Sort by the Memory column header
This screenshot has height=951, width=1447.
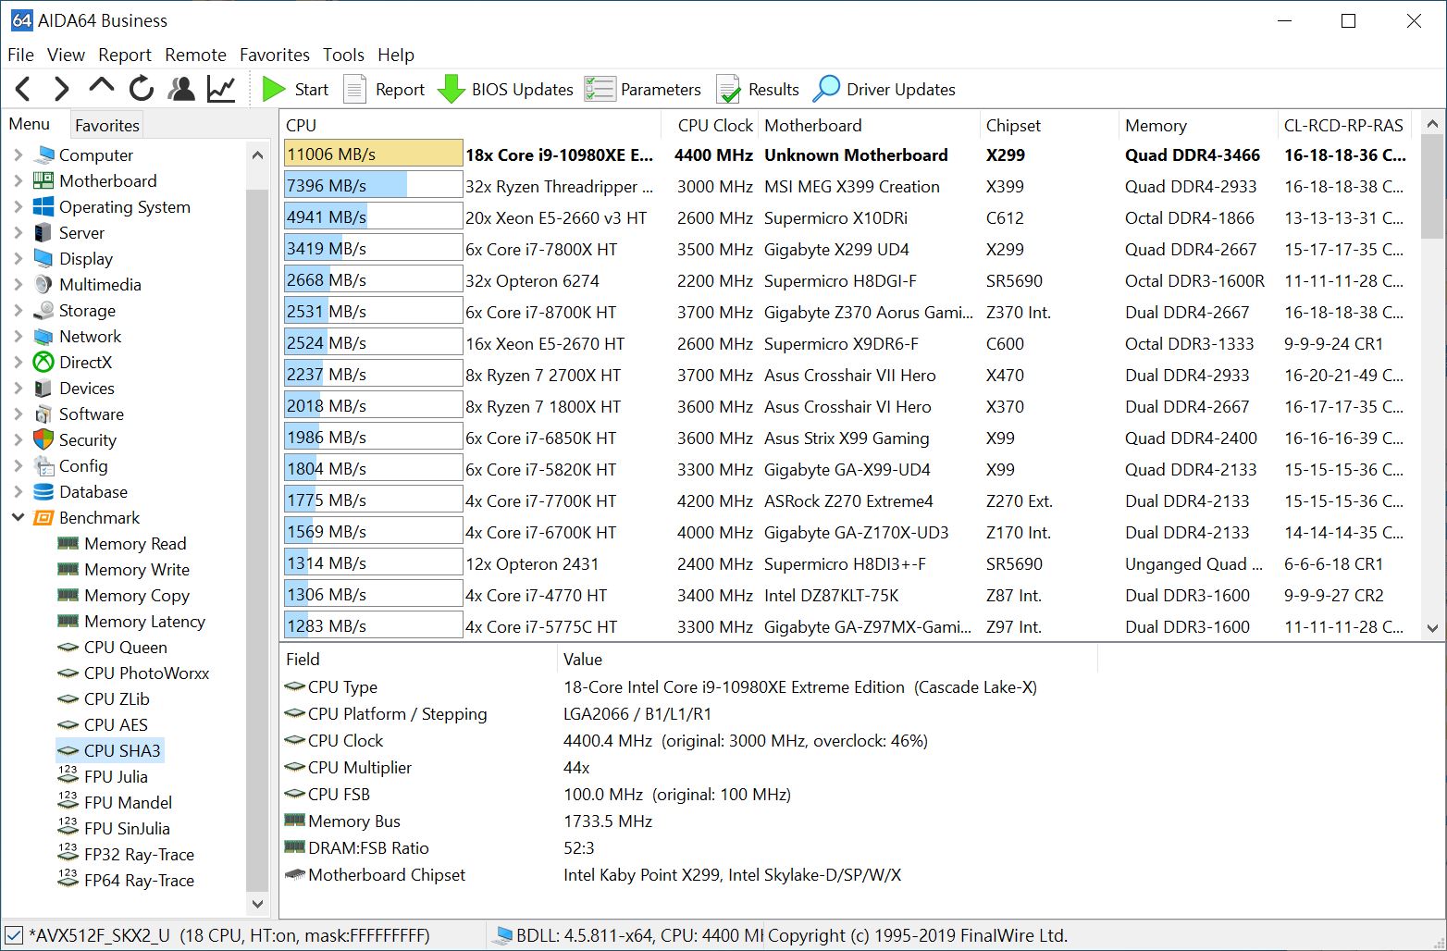pyautogui.click(x=1197, y=125)
